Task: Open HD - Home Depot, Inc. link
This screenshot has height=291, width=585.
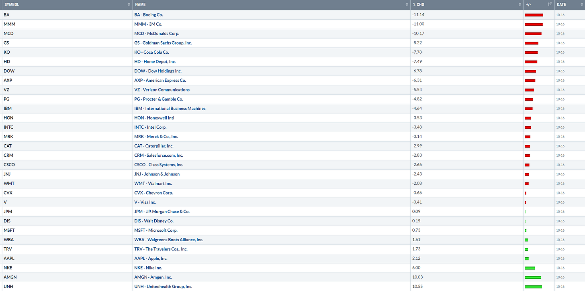Action: 155,62
